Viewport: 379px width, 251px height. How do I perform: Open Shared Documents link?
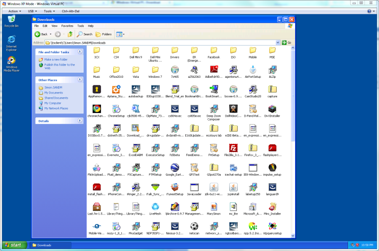point(56,98)
